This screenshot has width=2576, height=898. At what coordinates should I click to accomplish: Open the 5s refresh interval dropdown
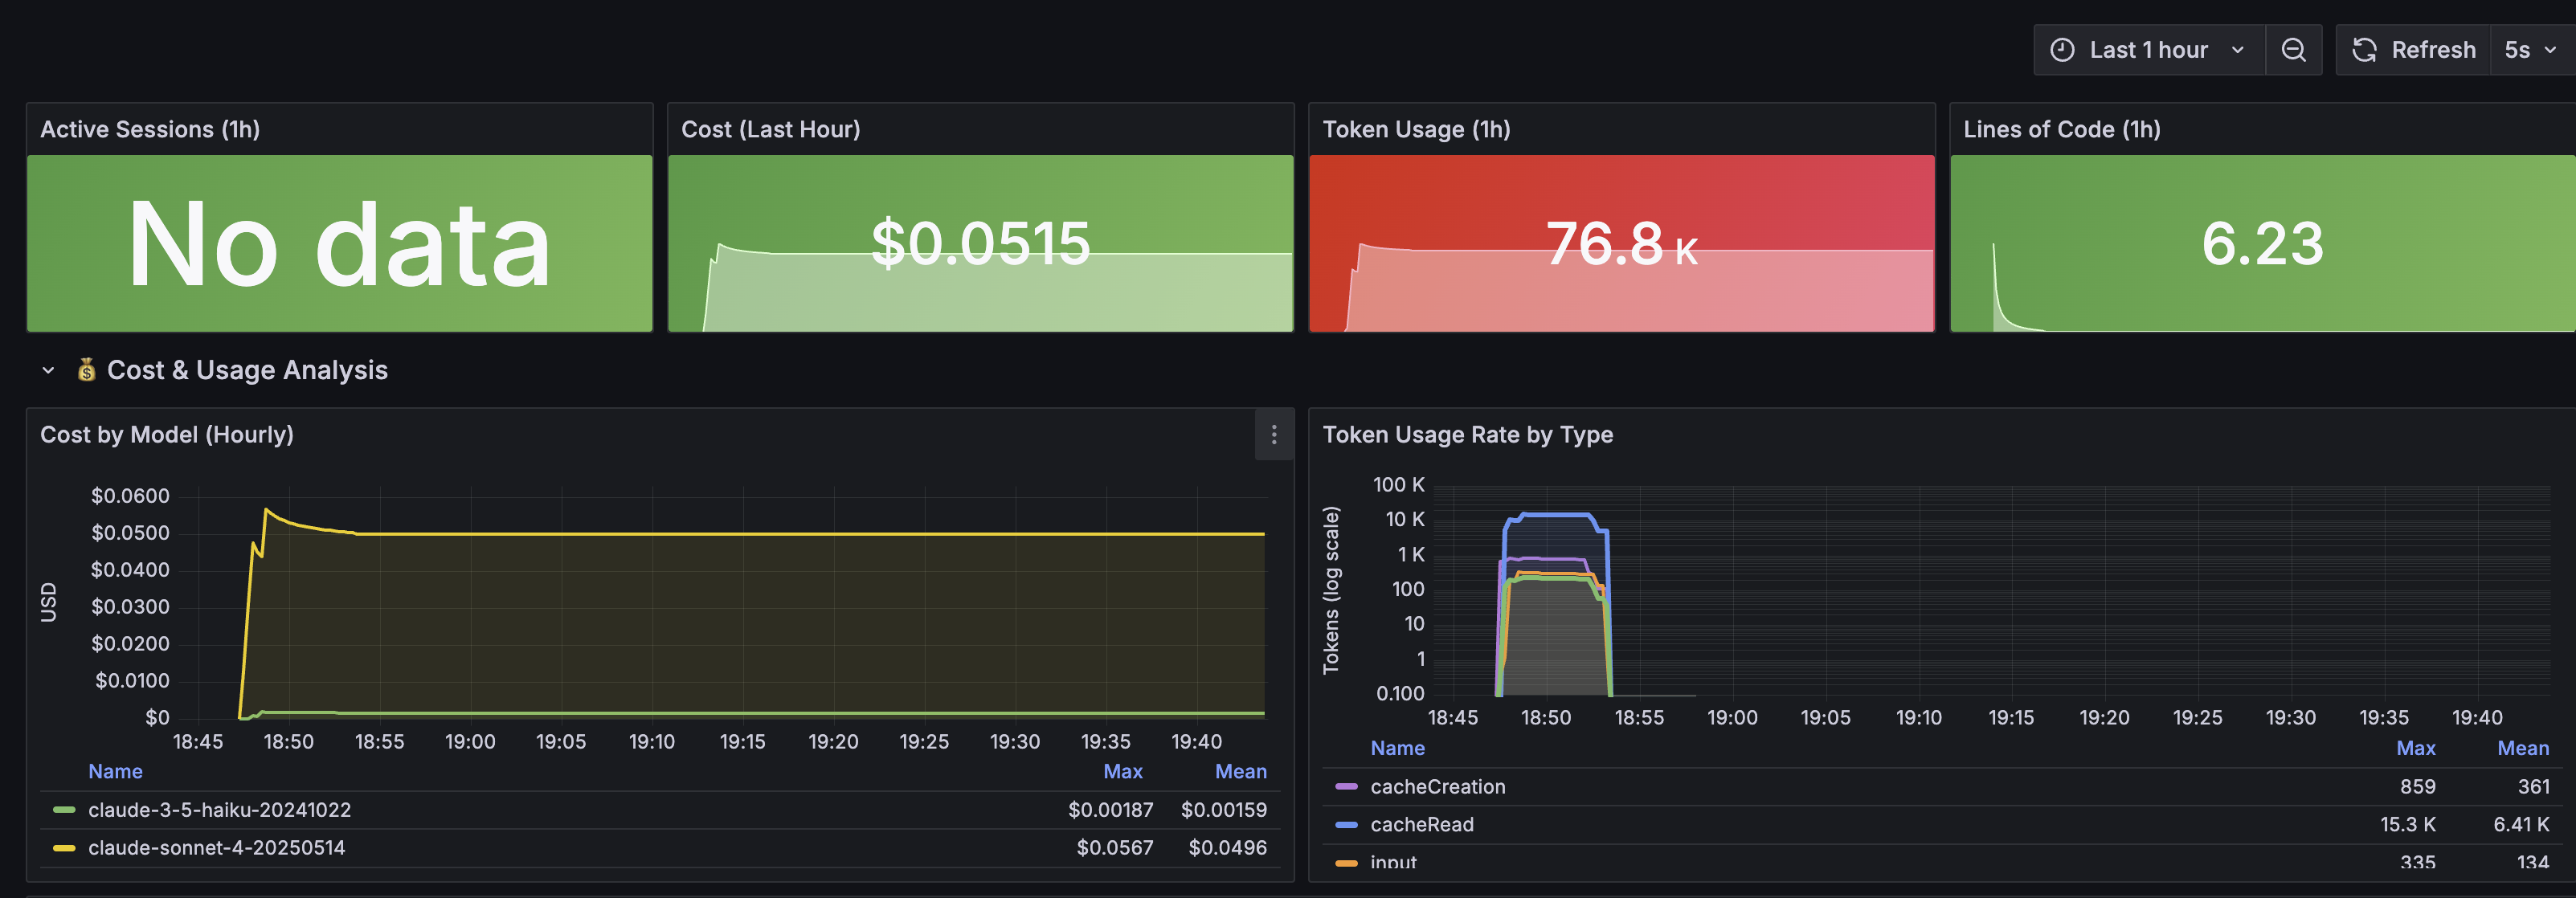click(2530, 50)
